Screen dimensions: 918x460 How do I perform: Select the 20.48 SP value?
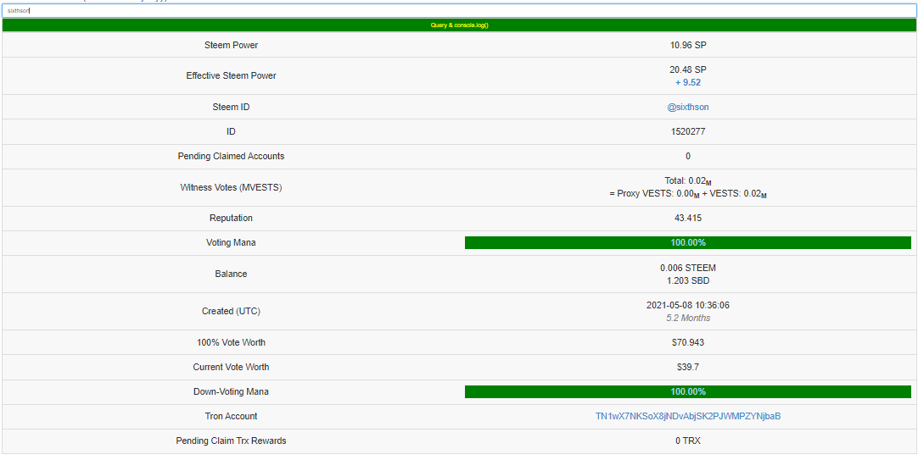coord(688,69)
